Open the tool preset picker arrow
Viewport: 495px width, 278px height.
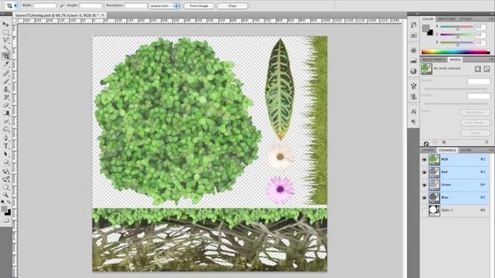point(15,5)
